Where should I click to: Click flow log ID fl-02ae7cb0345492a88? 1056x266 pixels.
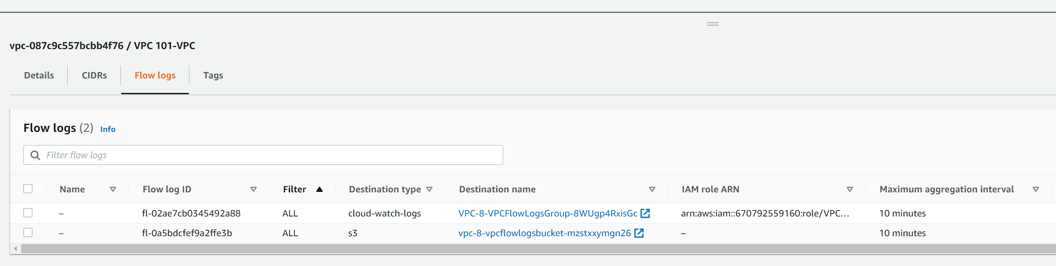[191, 213]
